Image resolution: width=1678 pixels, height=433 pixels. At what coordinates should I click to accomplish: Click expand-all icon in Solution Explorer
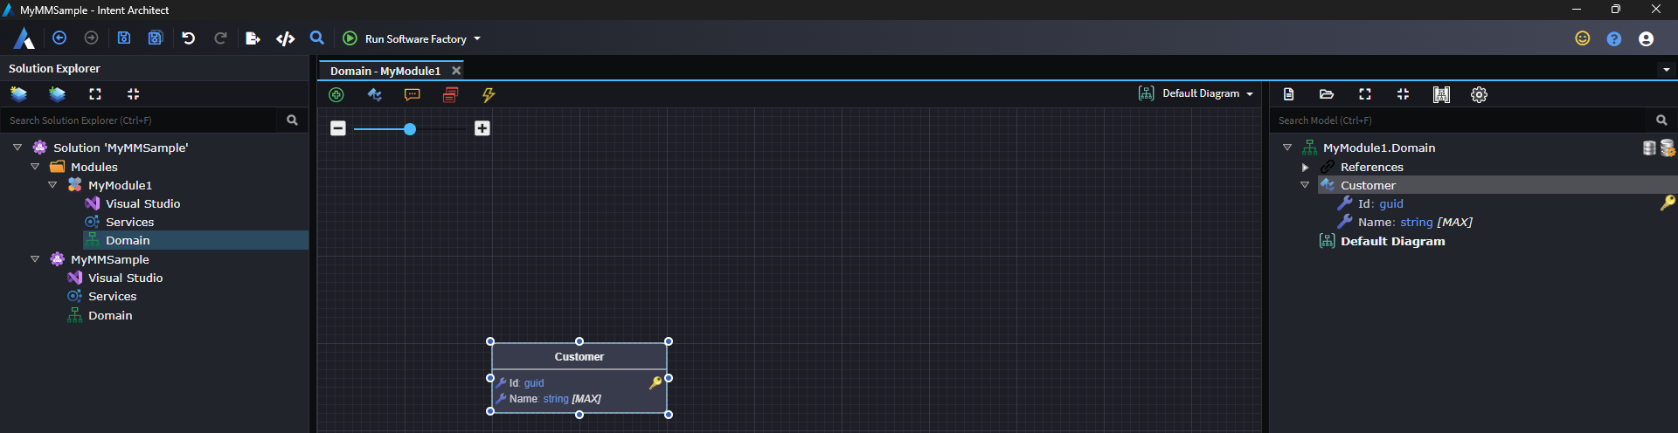coord(95,94)
